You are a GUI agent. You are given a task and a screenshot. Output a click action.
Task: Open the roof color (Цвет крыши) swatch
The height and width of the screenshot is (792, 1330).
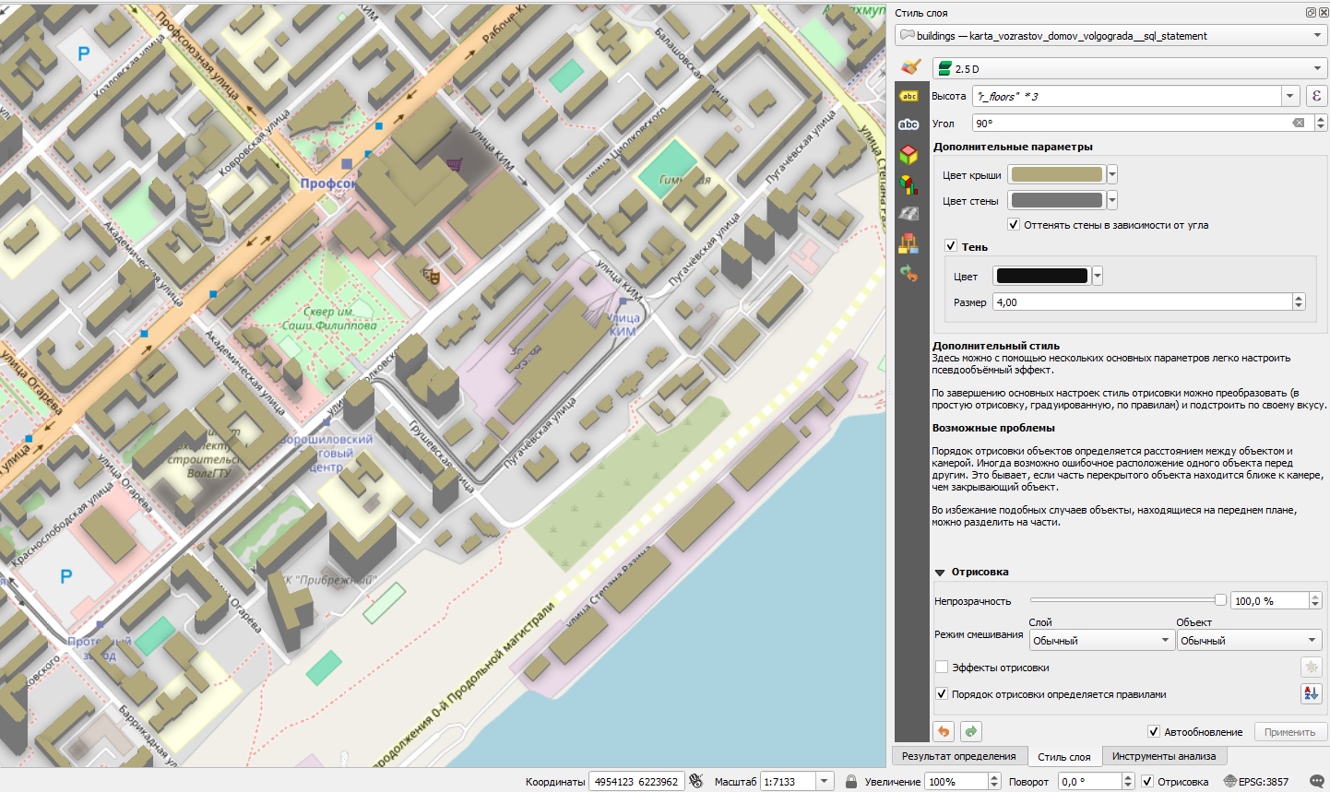[1056, 175]
